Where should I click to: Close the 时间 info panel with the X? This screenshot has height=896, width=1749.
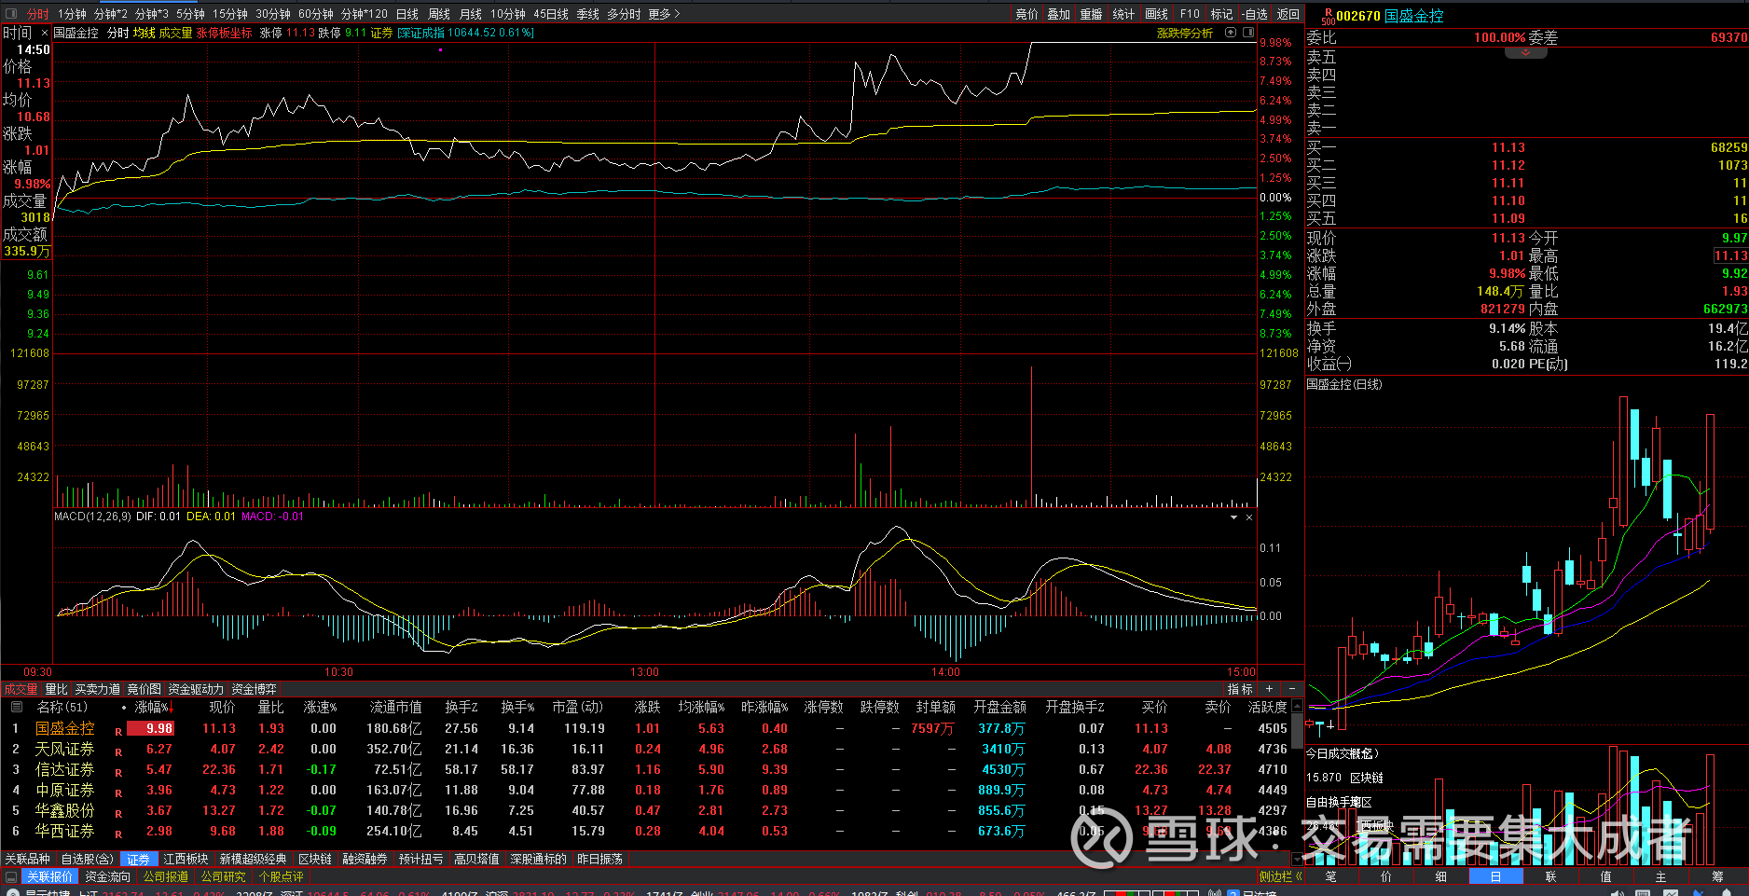tap(44, 33)
